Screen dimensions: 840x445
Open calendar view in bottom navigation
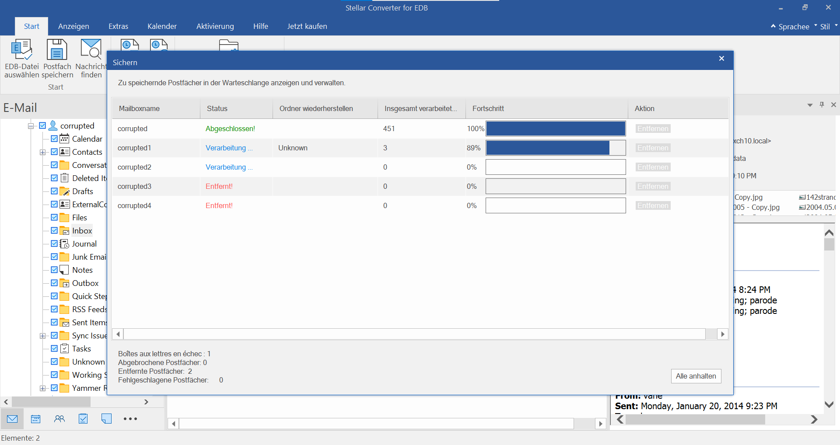36,419
